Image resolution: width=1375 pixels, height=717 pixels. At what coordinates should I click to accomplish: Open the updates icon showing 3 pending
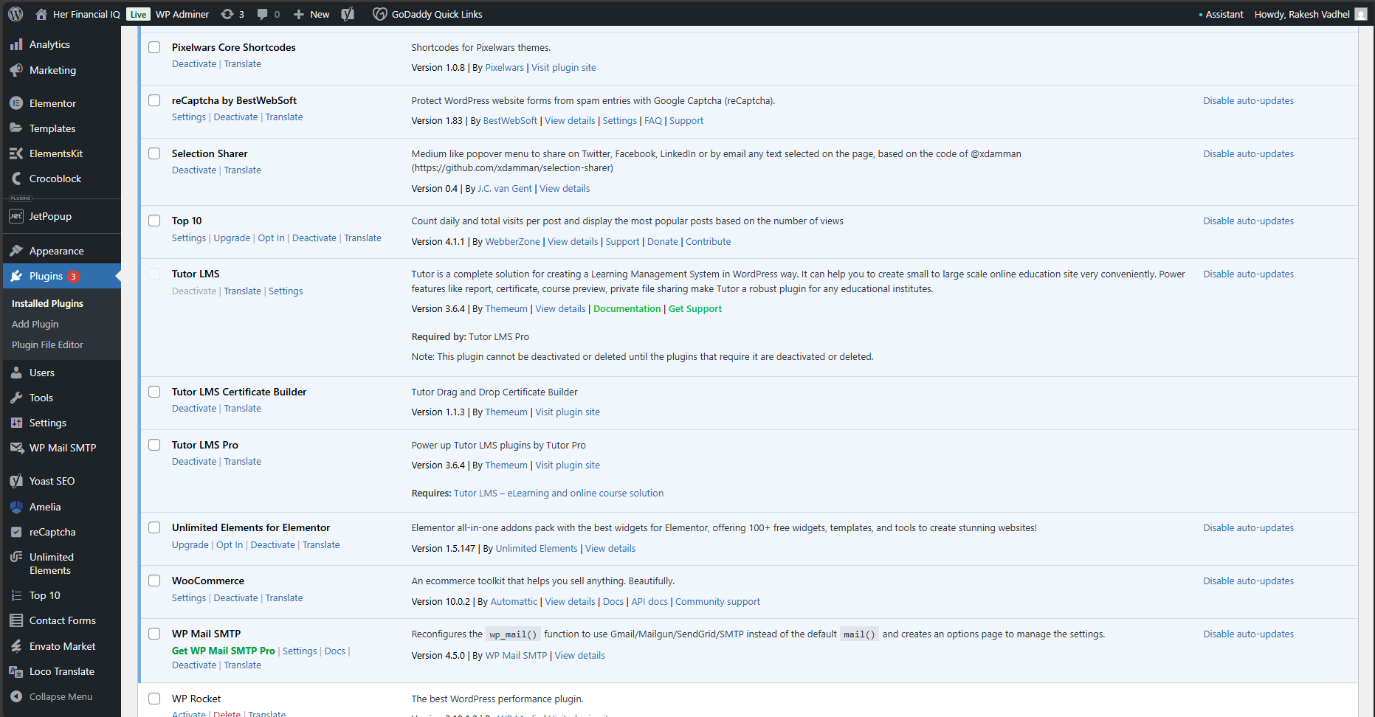coord(228,14)
